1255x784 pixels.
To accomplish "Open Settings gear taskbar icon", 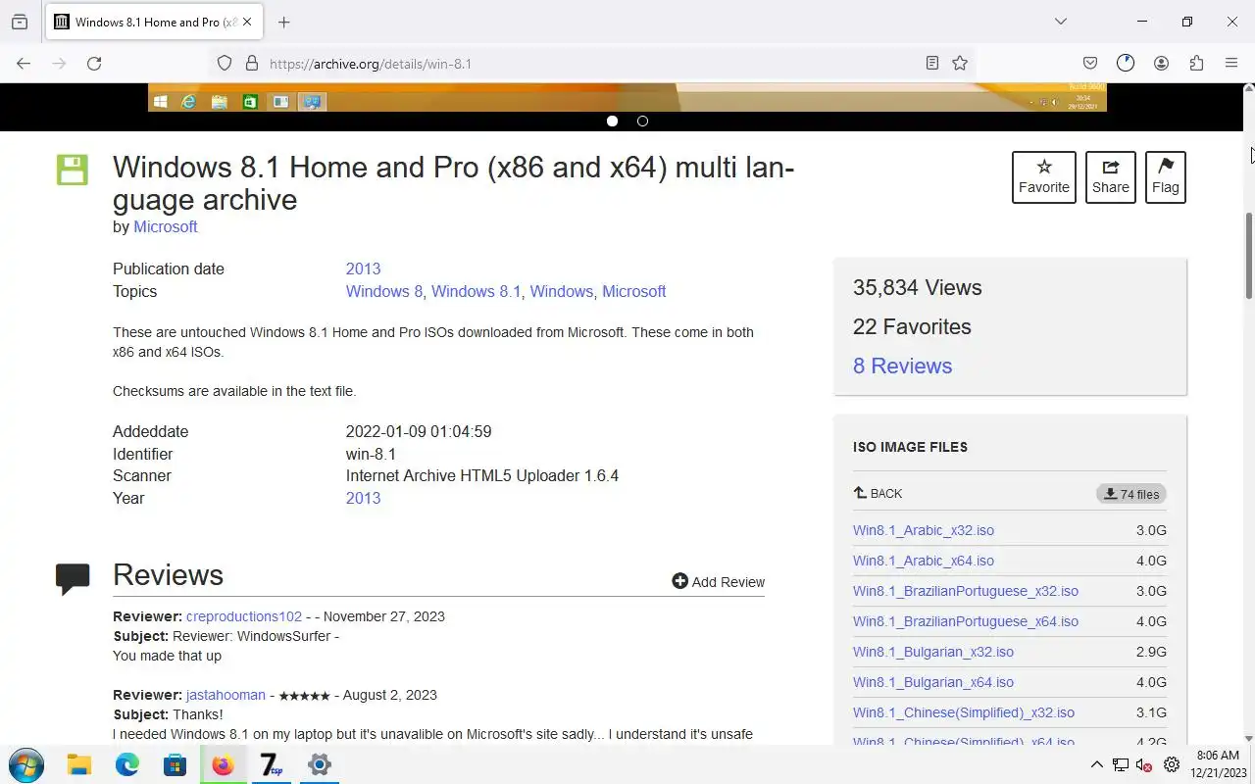I will 319,764.
